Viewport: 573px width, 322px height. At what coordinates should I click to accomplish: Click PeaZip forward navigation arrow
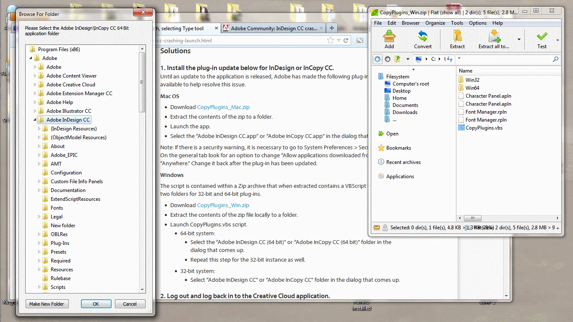click(x=388, y=60)
